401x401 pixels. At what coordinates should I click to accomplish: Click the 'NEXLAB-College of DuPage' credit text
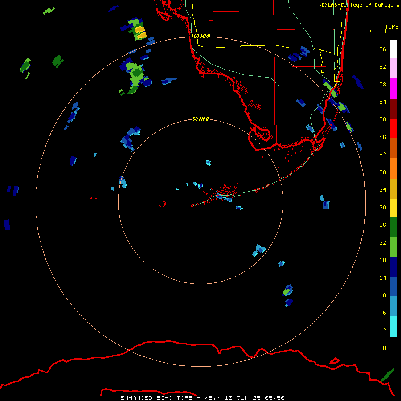click(x=356, y=5)
